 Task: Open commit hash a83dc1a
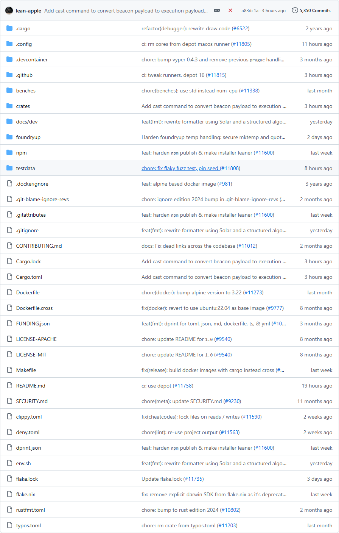250,11
